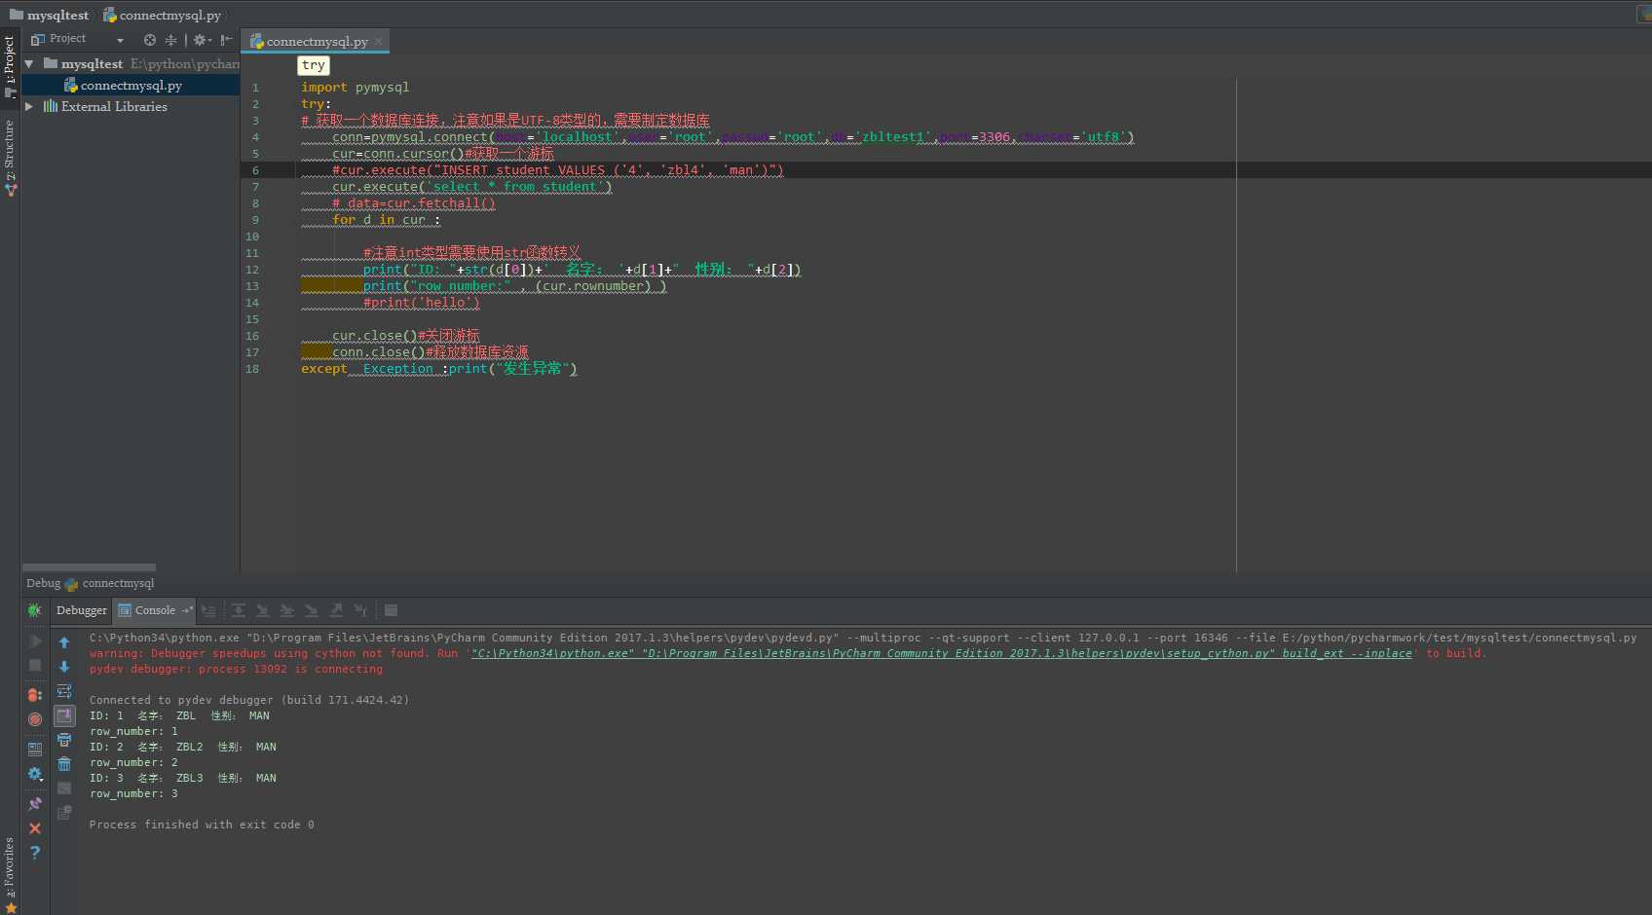Collapse the mysqltest project folder
The image size is (1652, 915).
[29, 64]
